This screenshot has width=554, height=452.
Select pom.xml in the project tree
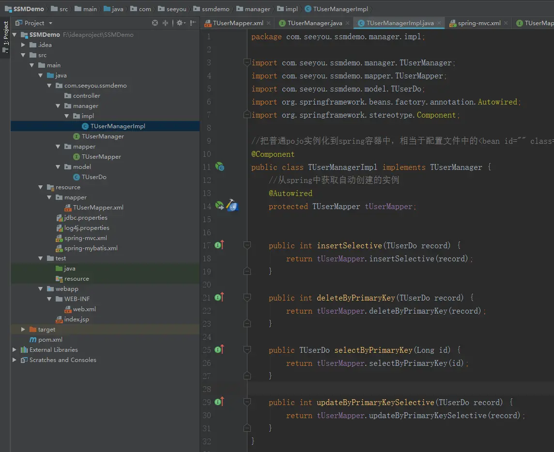(x=50, y=340)
